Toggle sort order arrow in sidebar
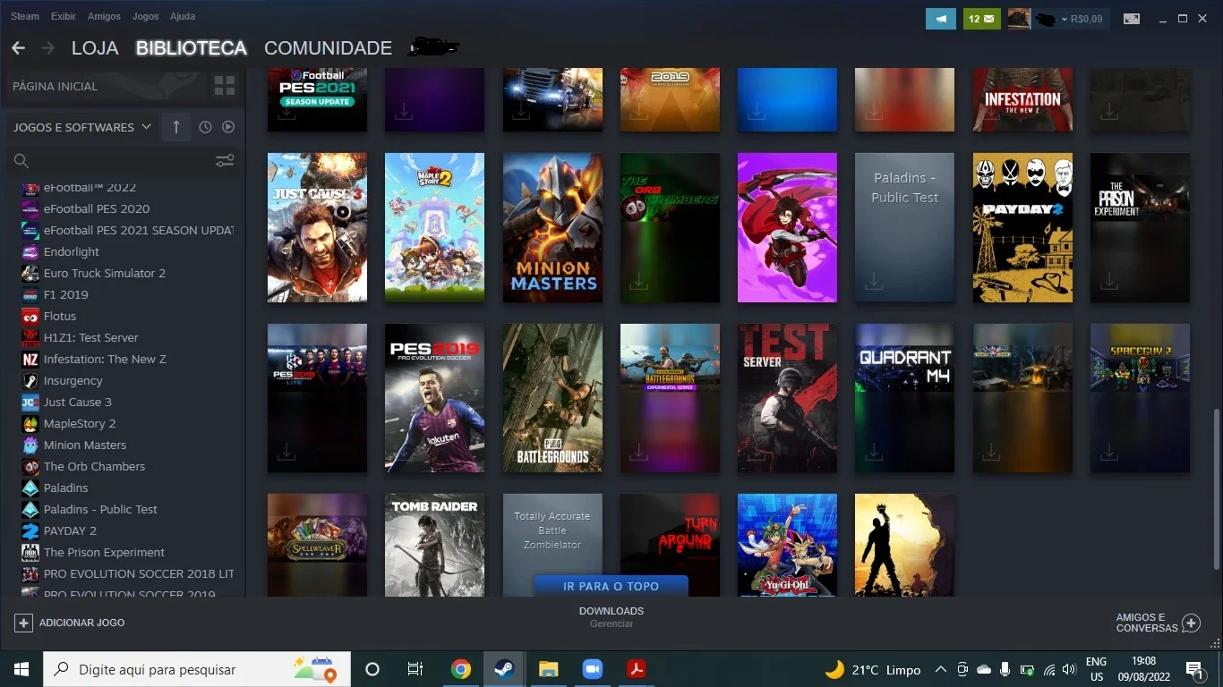This screenshot has height=687, width=1223. [176, 127]
